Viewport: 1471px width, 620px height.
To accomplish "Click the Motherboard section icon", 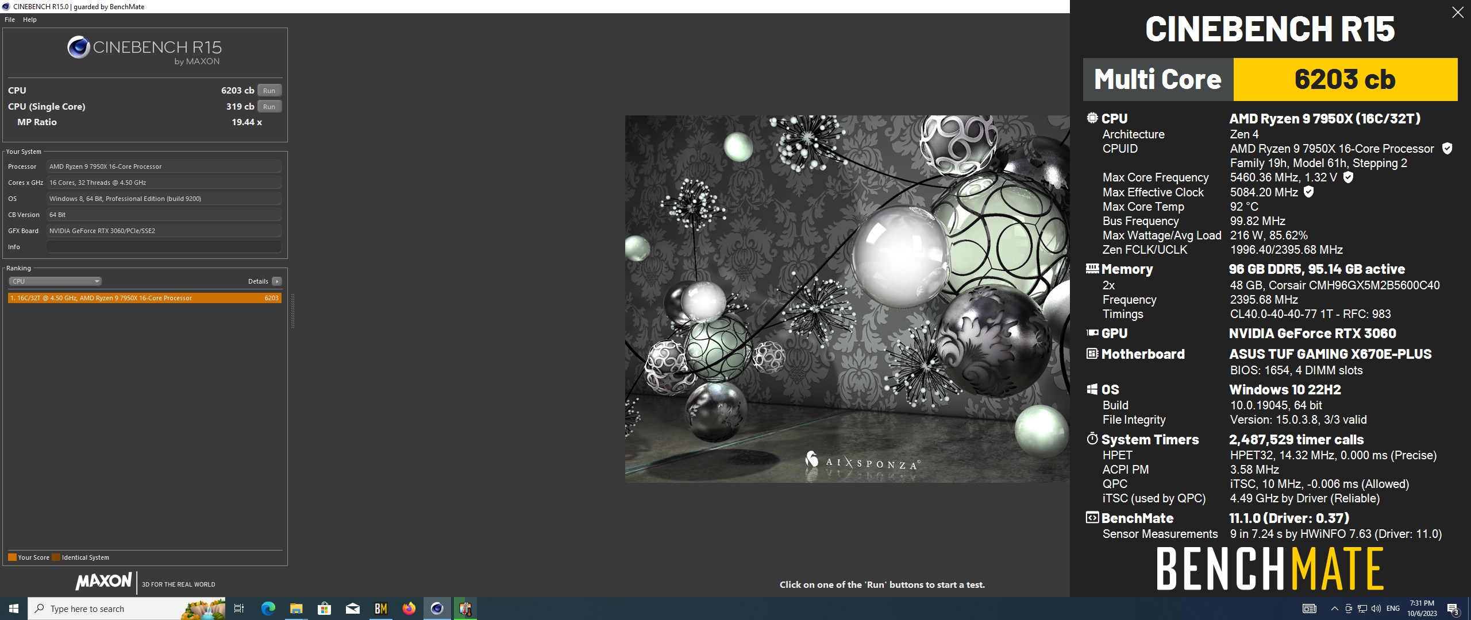I will click(1092, 354).
